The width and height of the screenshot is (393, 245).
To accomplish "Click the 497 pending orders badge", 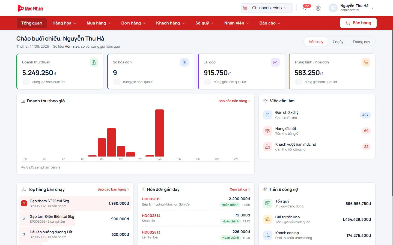I will click(x=365, y=115).
